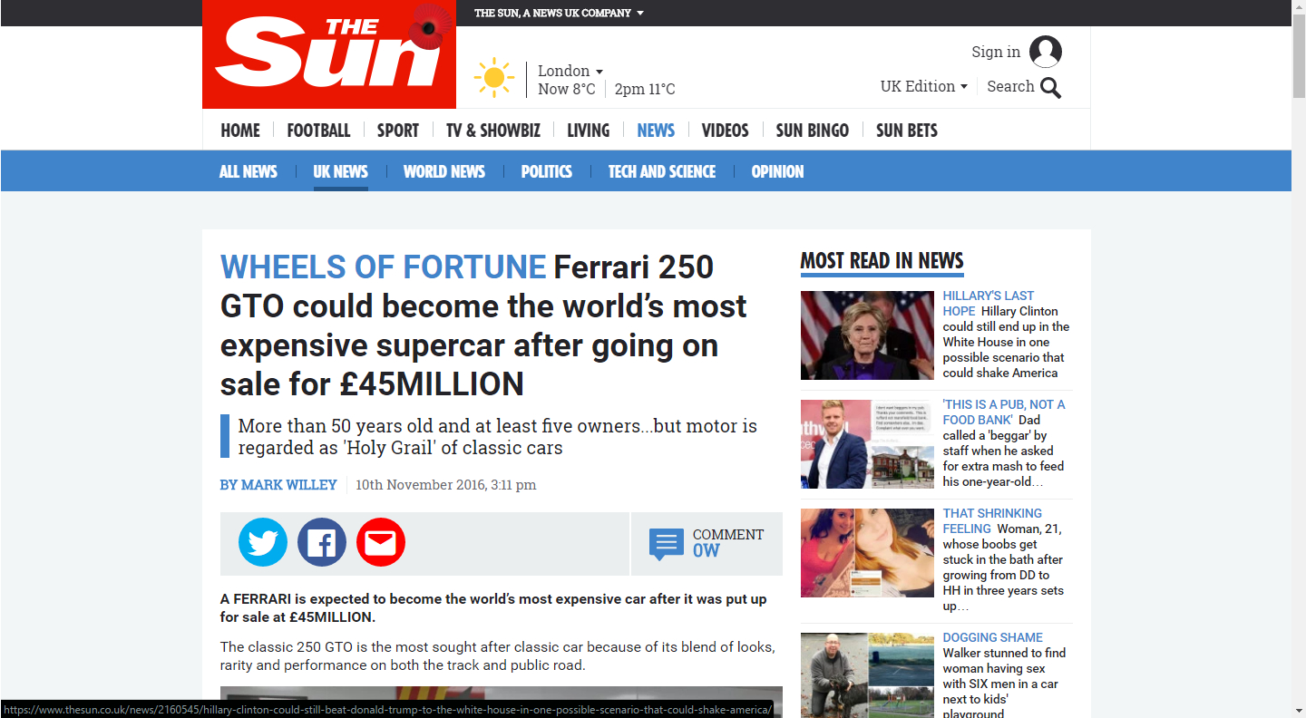Open UK Edition selector
The height and width of the screenshot is (718, 1306).
point(923,86)
